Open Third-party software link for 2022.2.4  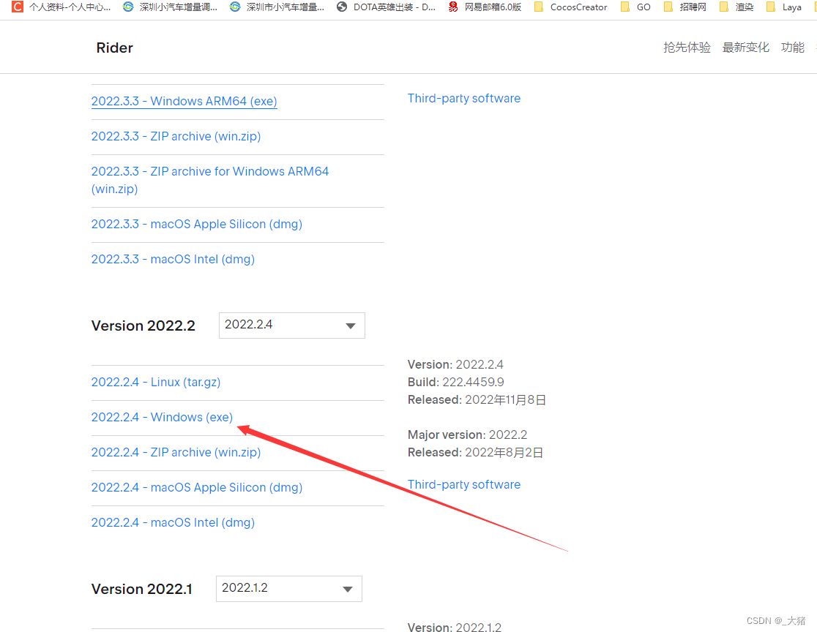point(463,485)
